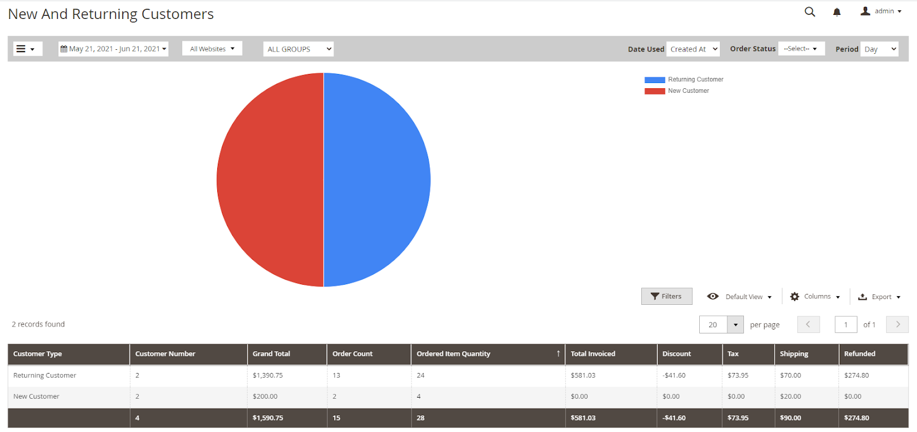Open the ALL GROUPS dropdown
This screenshot has width=917, height=432.
tap(299, 49)
